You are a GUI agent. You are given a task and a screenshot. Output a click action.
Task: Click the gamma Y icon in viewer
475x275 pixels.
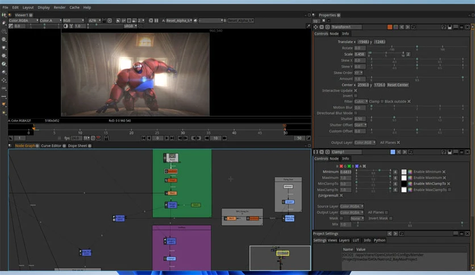pyautogui.click(x=71, y=26)
